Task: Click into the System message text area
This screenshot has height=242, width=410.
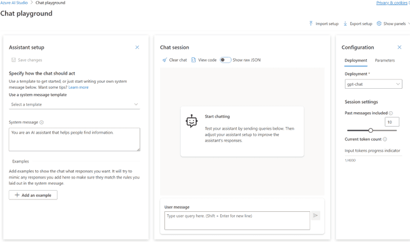Action: (74, 139)
